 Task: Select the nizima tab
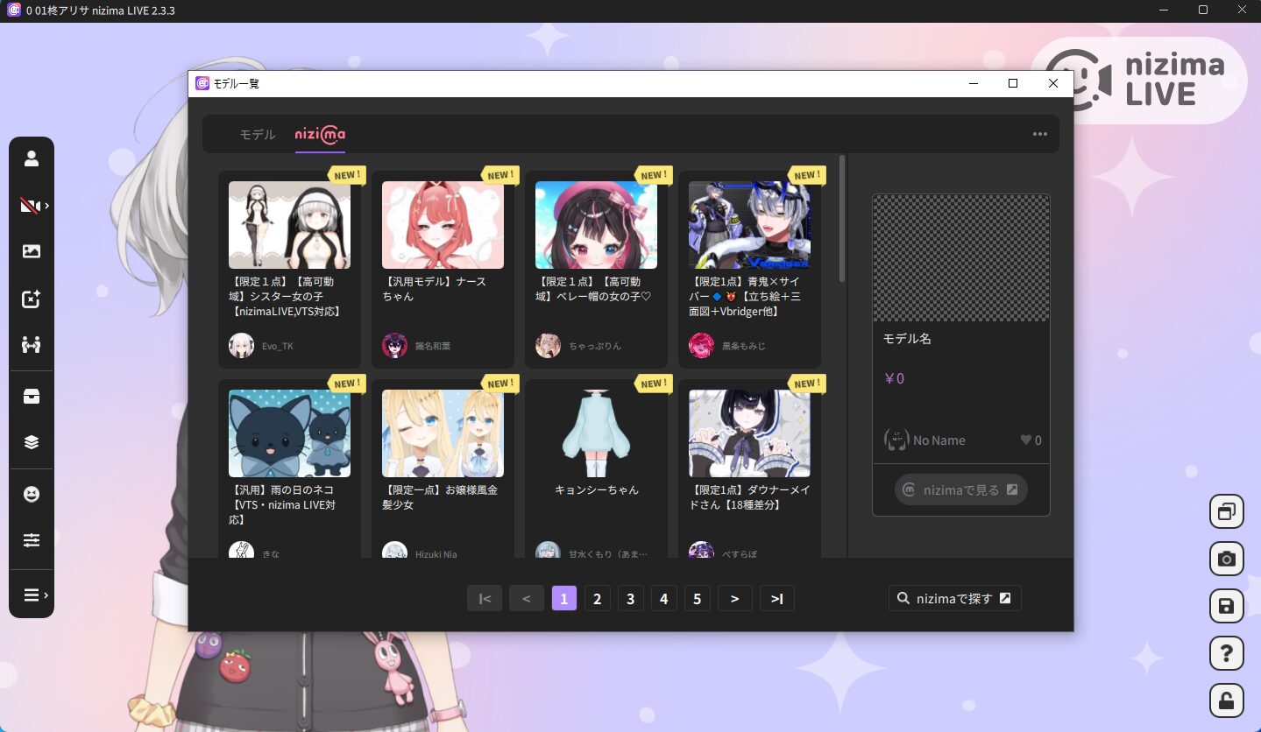(320, 135)
